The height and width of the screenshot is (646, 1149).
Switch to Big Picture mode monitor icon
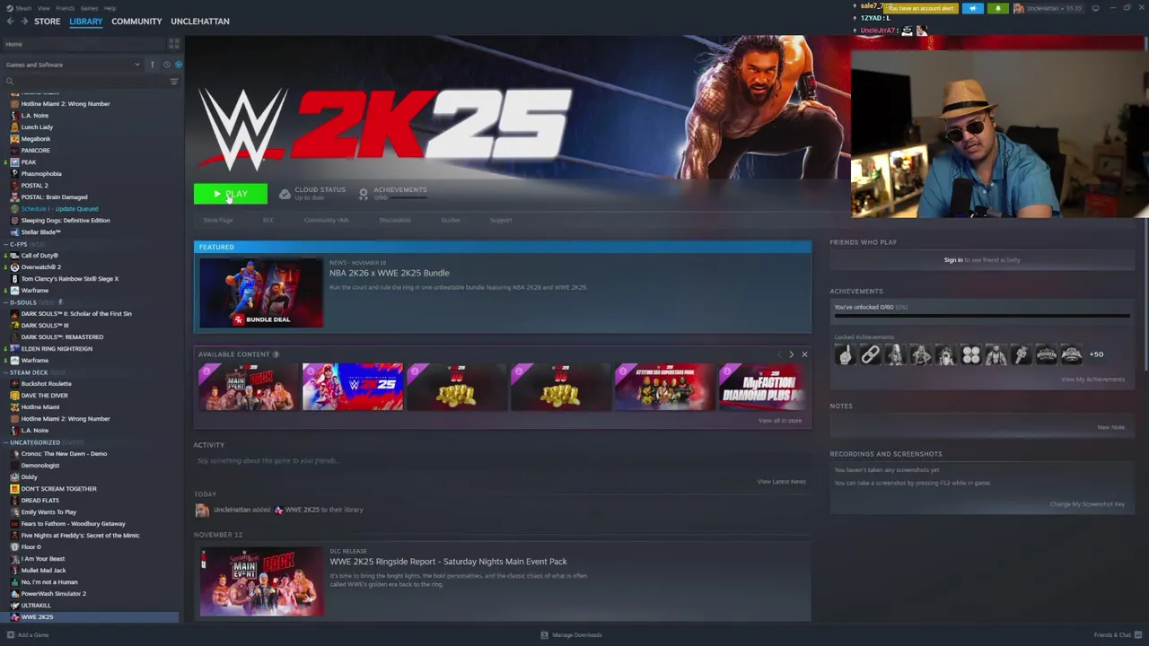[x=1095, y=8]
